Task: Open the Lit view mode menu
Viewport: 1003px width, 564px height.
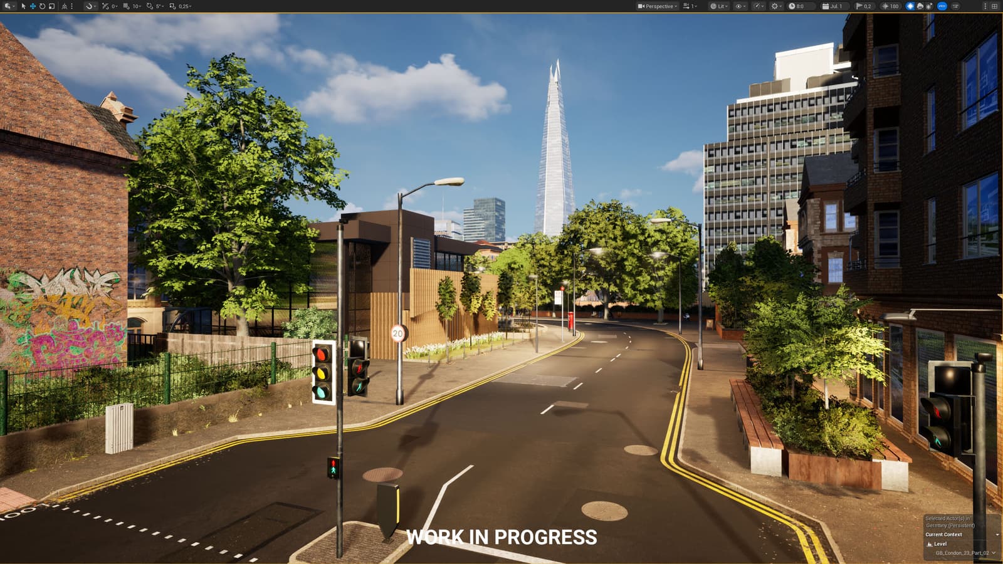Action: [718, 6]
